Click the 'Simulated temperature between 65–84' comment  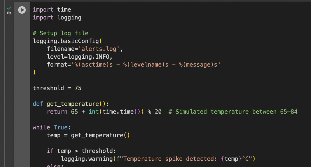(233, 112)
